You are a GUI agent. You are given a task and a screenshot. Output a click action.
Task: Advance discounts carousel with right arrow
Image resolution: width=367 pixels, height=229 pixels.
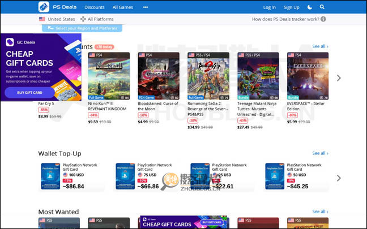(339, 78)
